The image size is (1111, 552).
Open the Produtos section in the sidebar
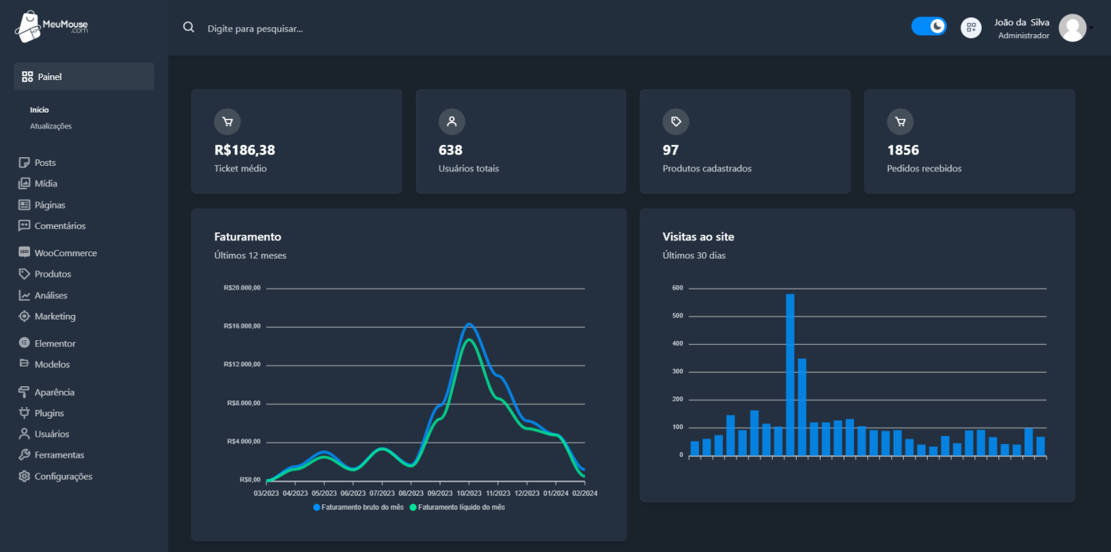pos(49,274)
